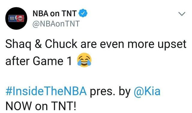Visit the @NBAonTNT handle link

tap(56, 24)
